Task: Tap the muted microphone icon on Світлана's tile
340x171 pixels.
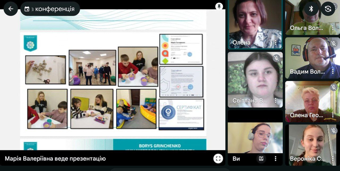Action: point(277,58)
